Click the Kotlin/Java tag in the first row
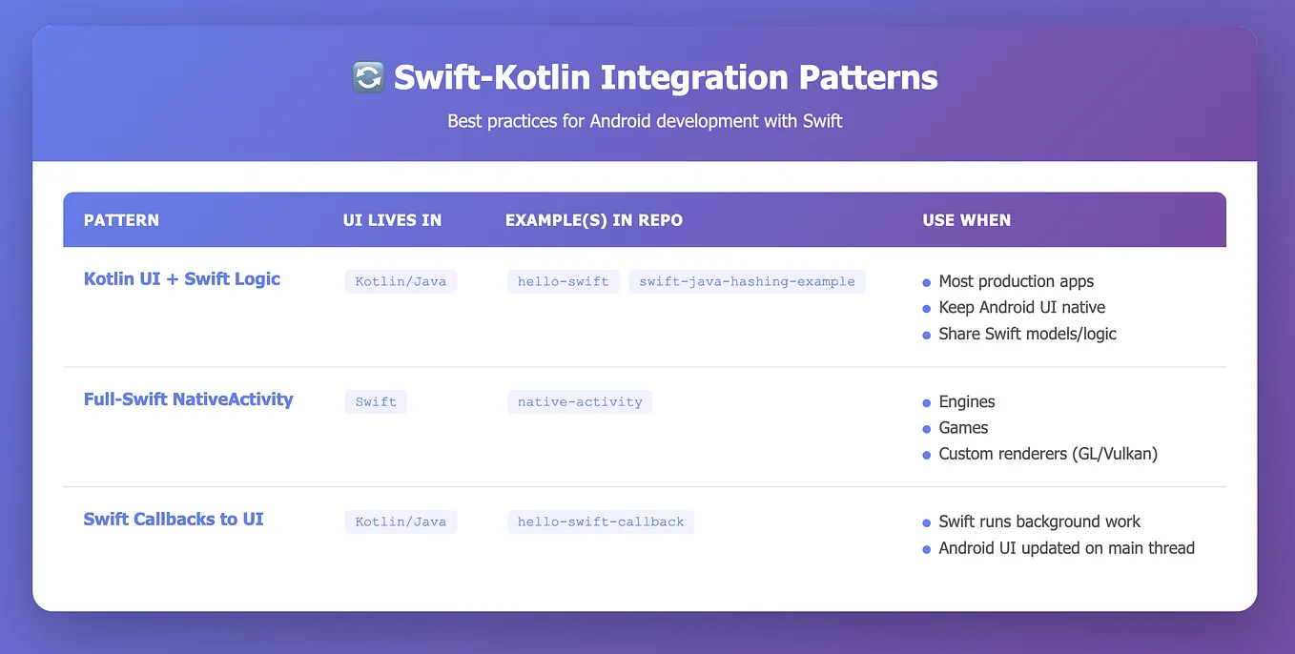This screenshot has height=654, width=1295. (401, 281)
